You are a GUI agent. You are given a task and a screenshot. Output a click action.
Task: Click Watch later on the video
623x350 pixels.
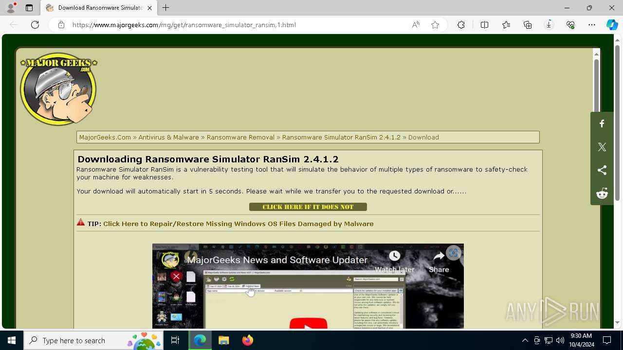(x=394, y=262)
